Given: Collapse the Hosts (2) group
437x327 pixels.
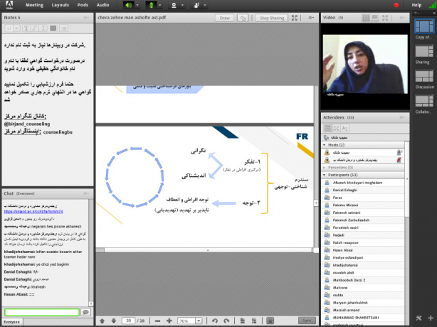Looking at the screenshot, I should click(x=325, y=145).
